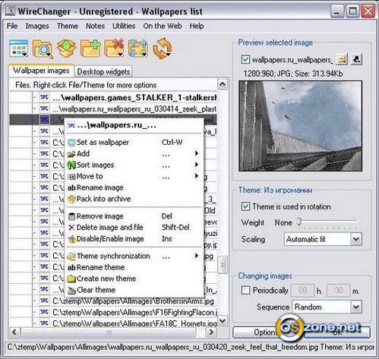Open the Utilities menu
Screen dimensions: 379x359
click(x=124, y=26)
